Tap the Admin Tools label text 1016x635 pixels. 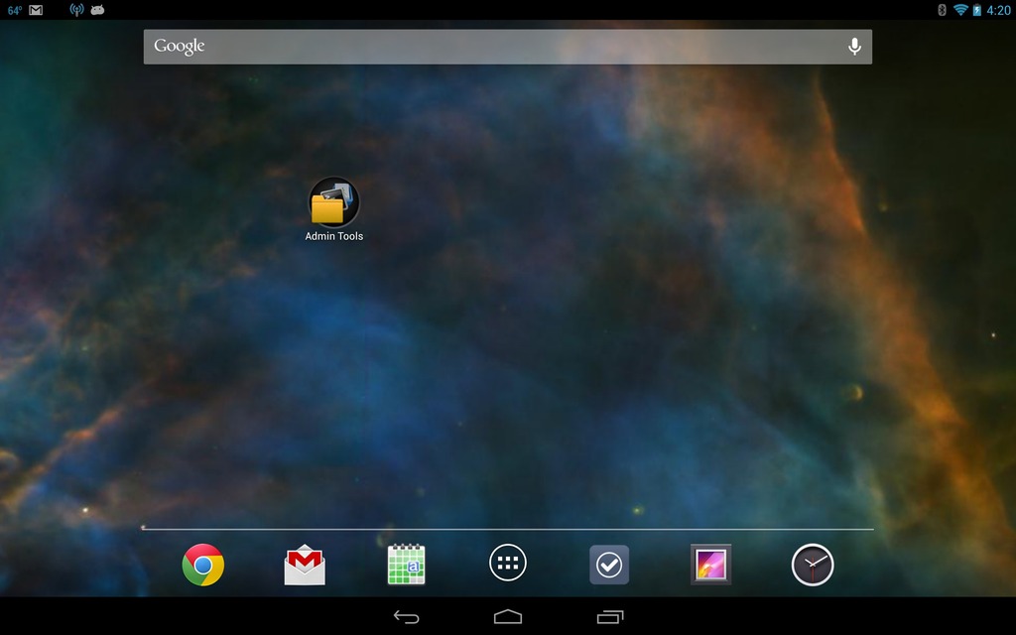pyautogui.click(x=333, y=236)
